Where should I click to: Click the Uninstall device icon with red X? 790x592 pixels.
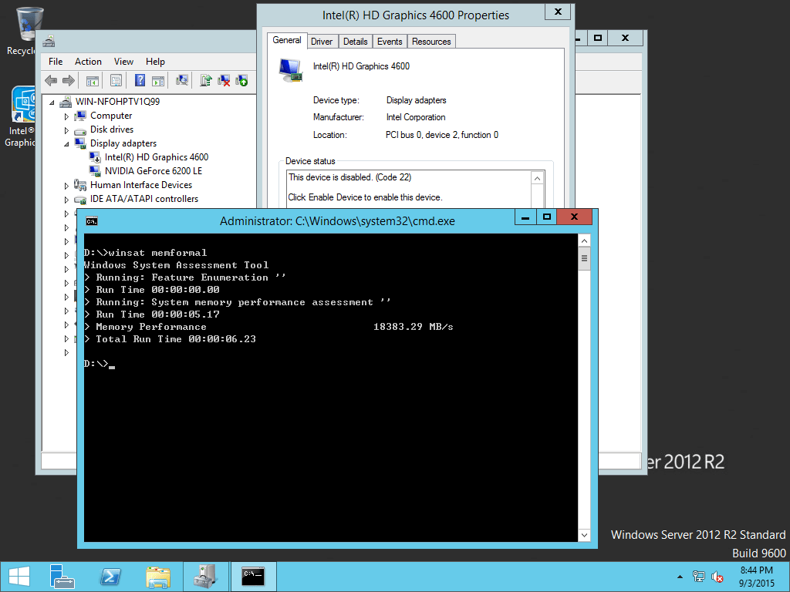(224, 80)
